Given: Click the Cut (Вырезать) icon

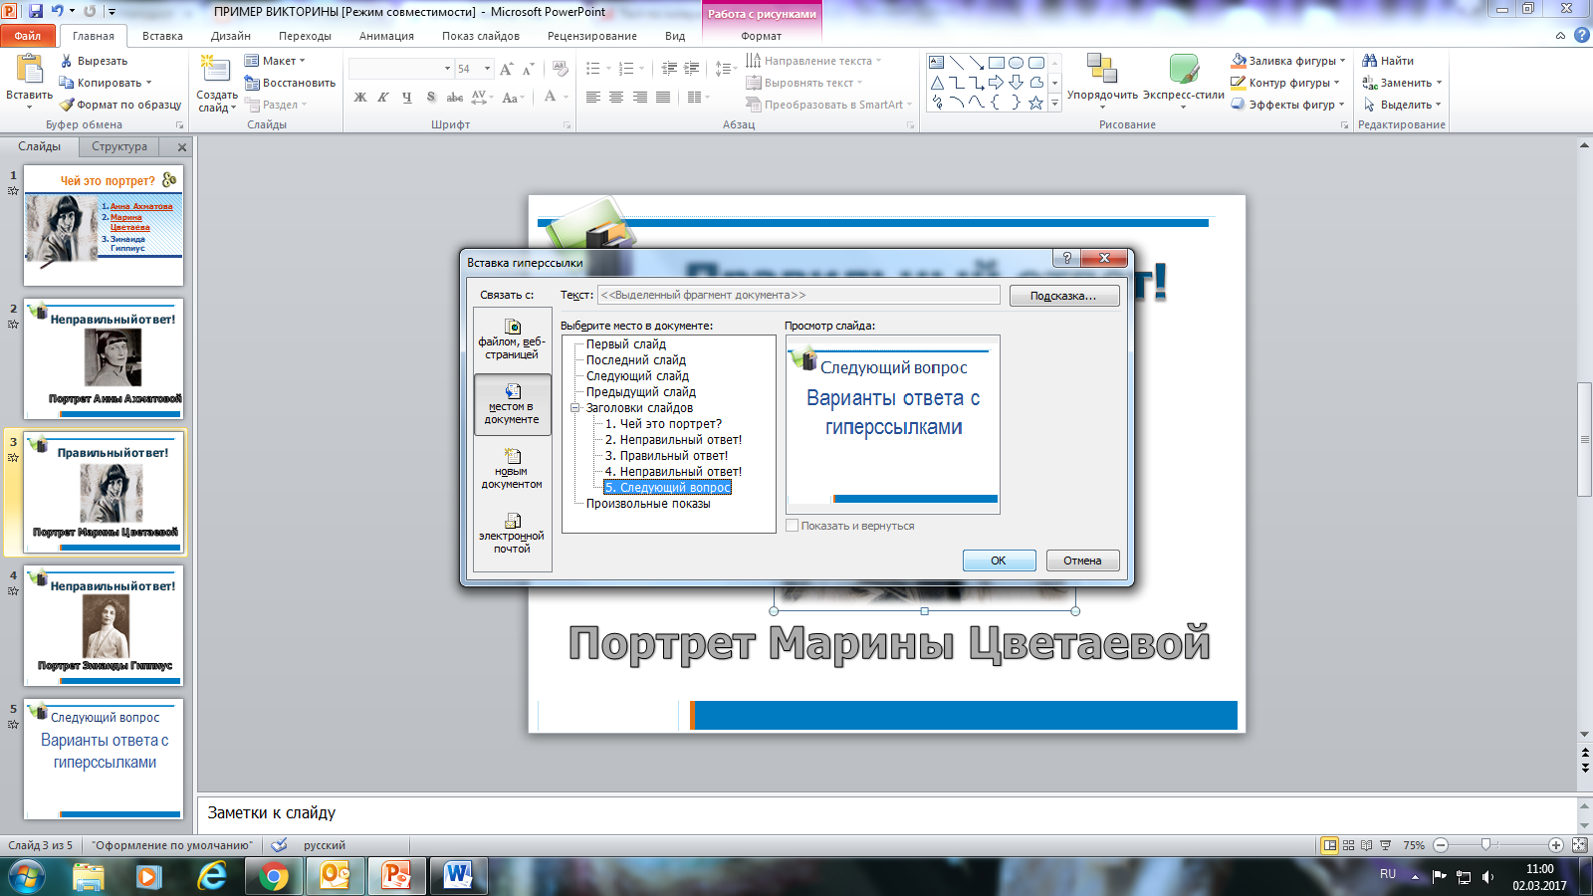Looking at the screenshot, I should click(x=67, y=61).
